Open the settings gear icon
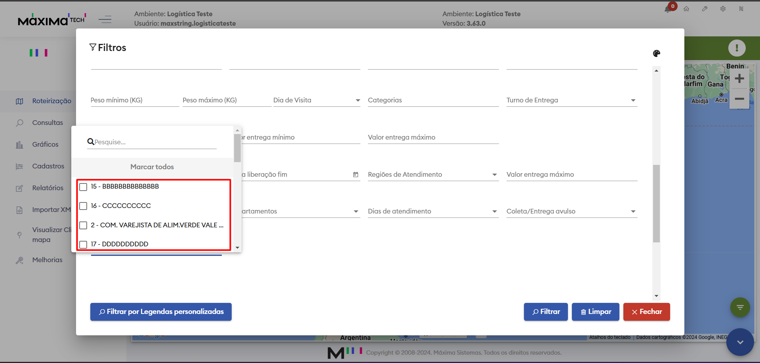Viewport: 760px width, 363px height. click(723, 9)
